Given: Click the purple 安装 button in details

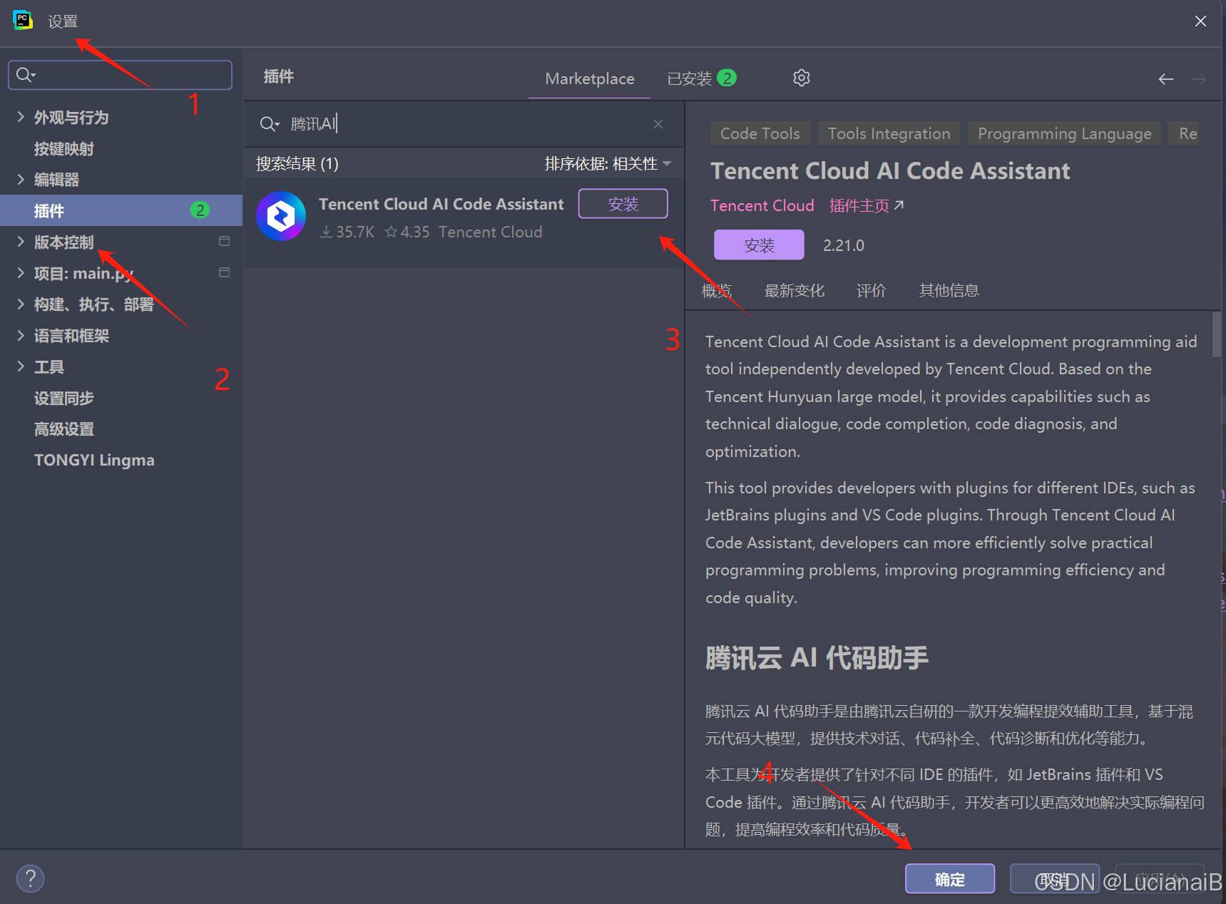Looking at the screenshot, I should tap(759, 245).
